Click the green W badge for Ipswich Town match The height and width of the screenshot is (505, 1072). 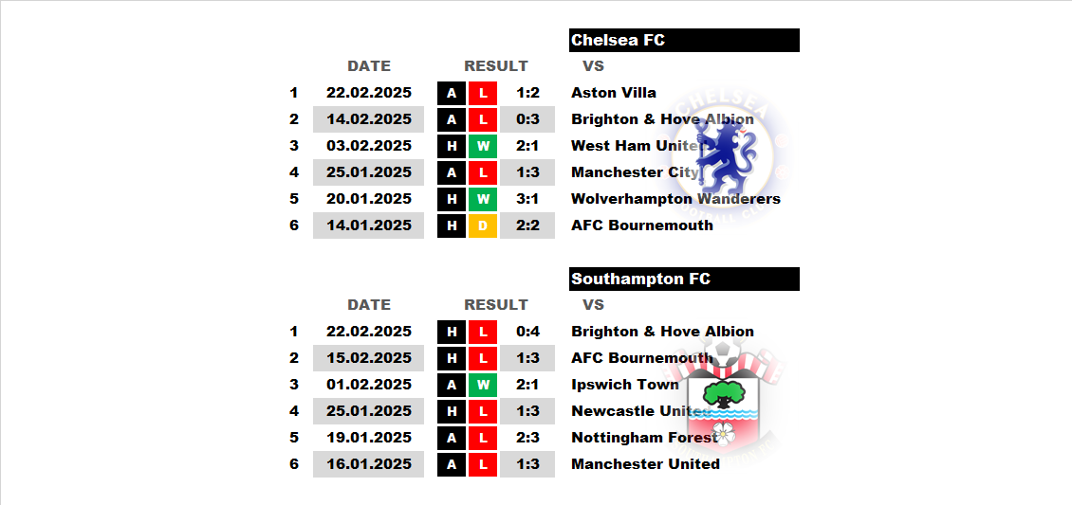coord(483,385)
